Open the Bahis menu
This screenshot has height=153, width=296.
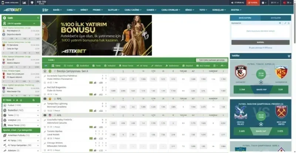[x=57, y=10]
